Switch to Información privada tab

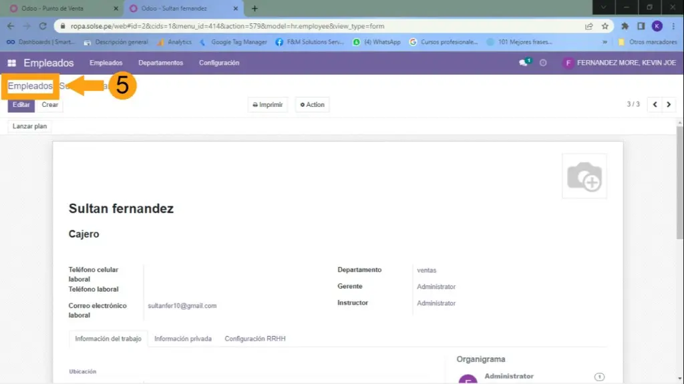[183, 339]
